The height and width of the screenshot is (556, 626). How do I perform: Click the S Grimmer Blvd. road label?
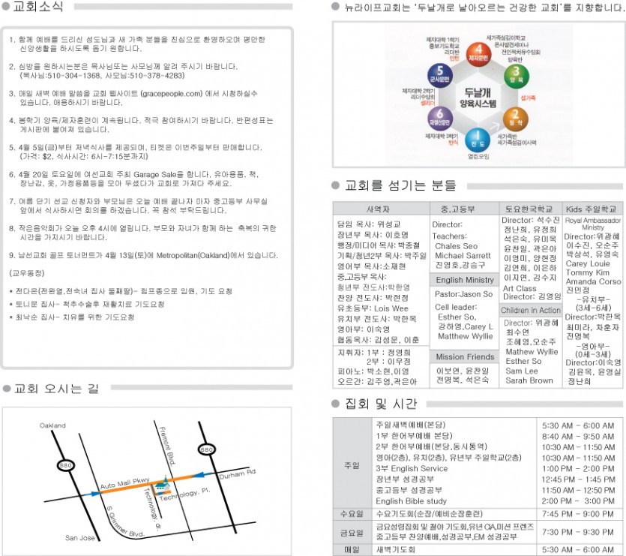click(124, 522)
